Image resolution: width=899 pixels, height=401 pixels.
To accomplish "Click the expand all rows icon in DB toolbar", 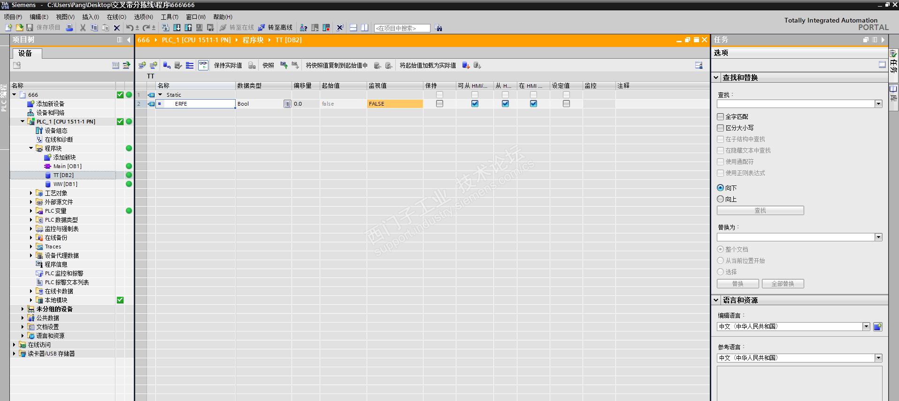I will (190, 65).
